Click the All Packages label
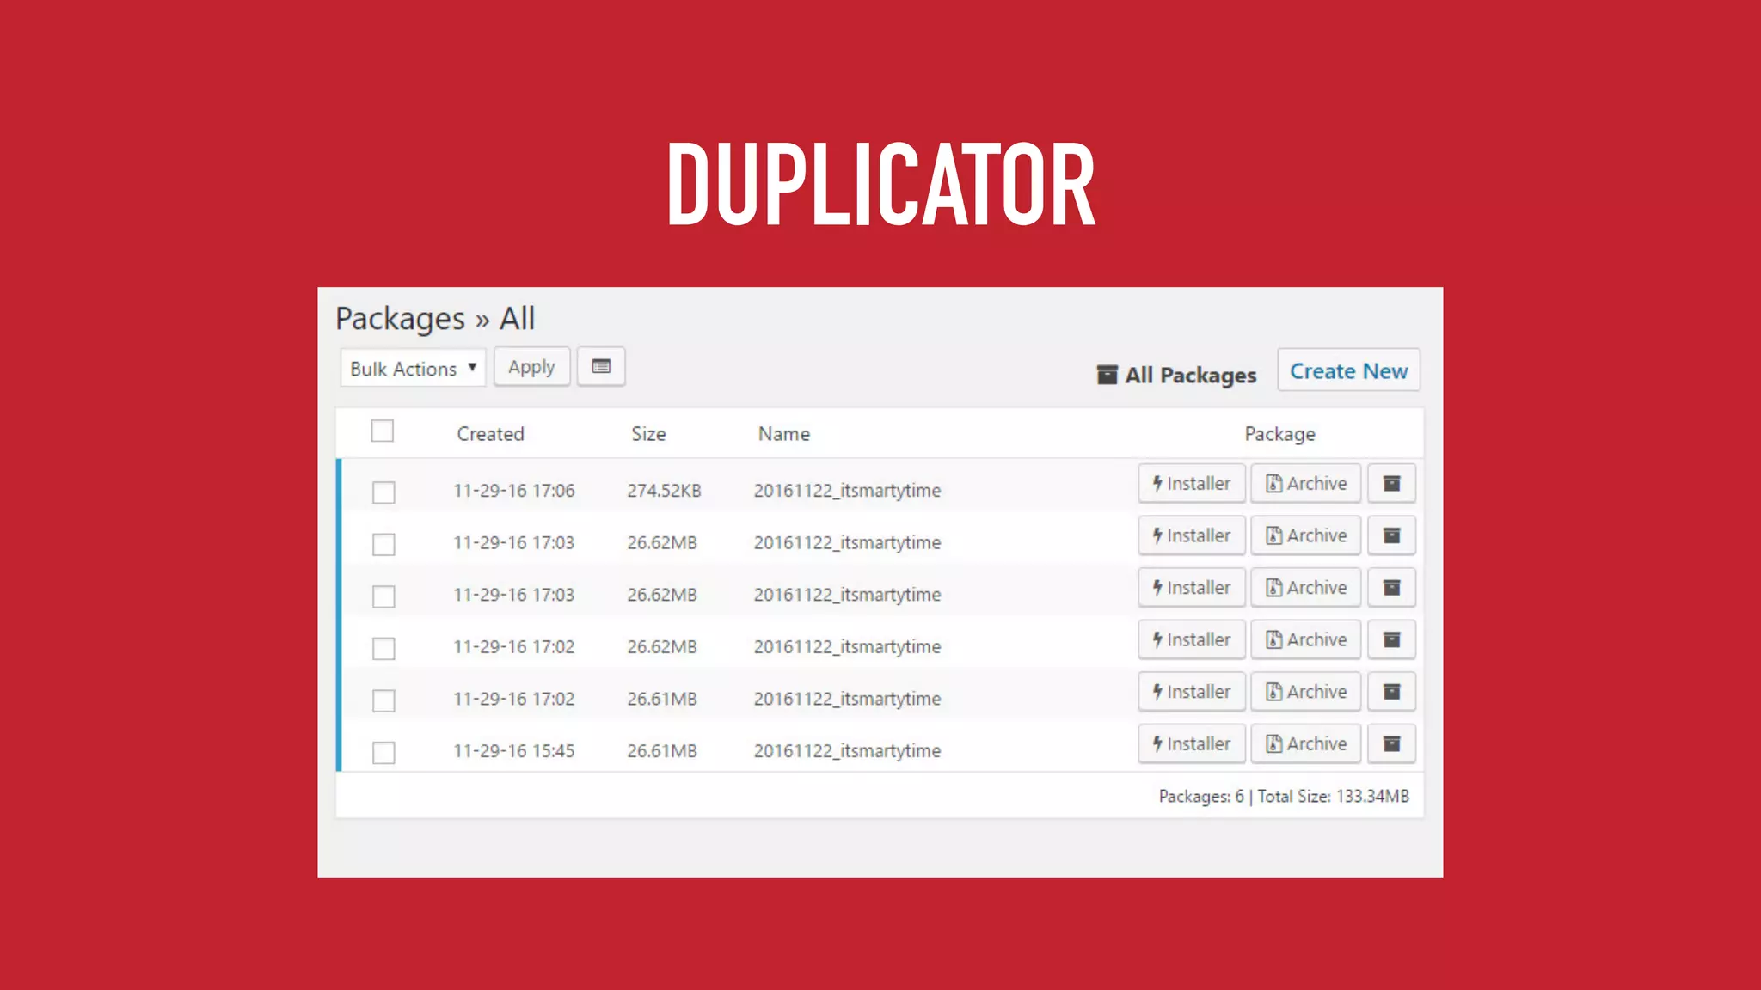1761x990 pixels. [x=1190, y=375]
